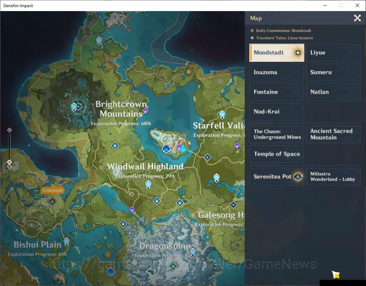Select the purple marker inside Mondstadt city
366x286 pixels.
click(x=179, y=148)
